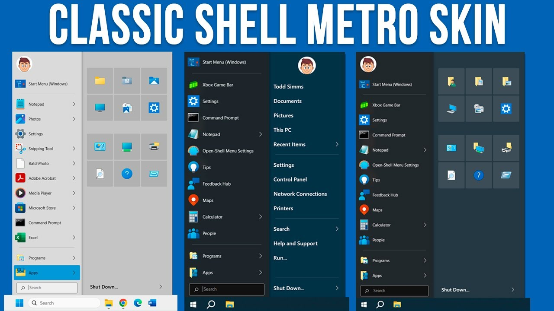The height and width of the screenshot is (311, 554).
Task: Click the Printers tile in the tiled dark menu
Action: pyautogui.click(x=506, y=148)
